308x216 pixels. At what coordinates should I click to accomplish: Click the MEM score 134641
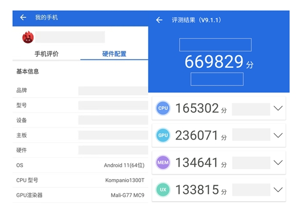pos(197,163)
